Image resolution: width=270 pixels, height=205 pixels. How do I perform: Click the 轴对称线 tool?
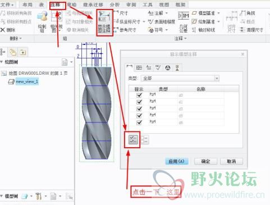click(204, 30)
